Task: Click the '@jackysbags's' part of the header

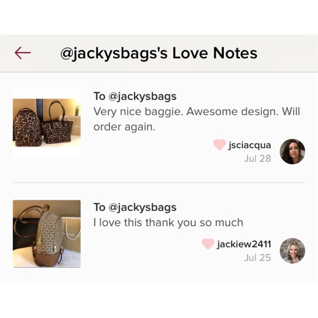Action: tap(114, 53)
